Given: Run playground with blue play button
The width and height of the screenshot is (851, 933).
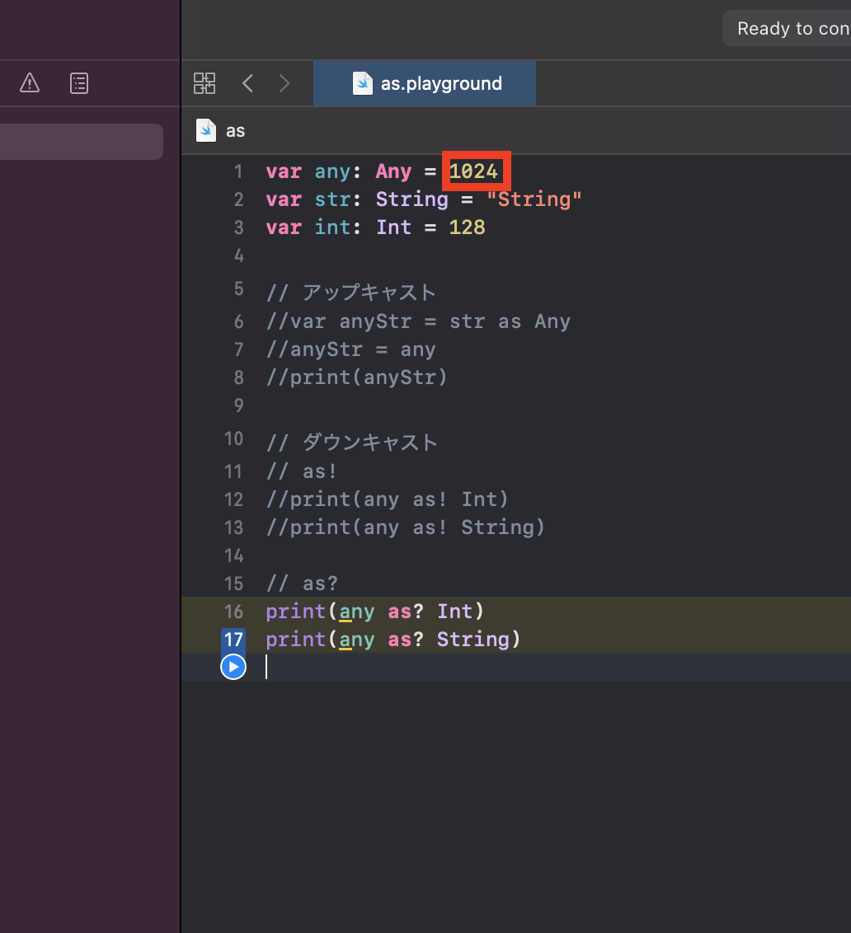Looking at the screenshot, I should pos(233,667).
